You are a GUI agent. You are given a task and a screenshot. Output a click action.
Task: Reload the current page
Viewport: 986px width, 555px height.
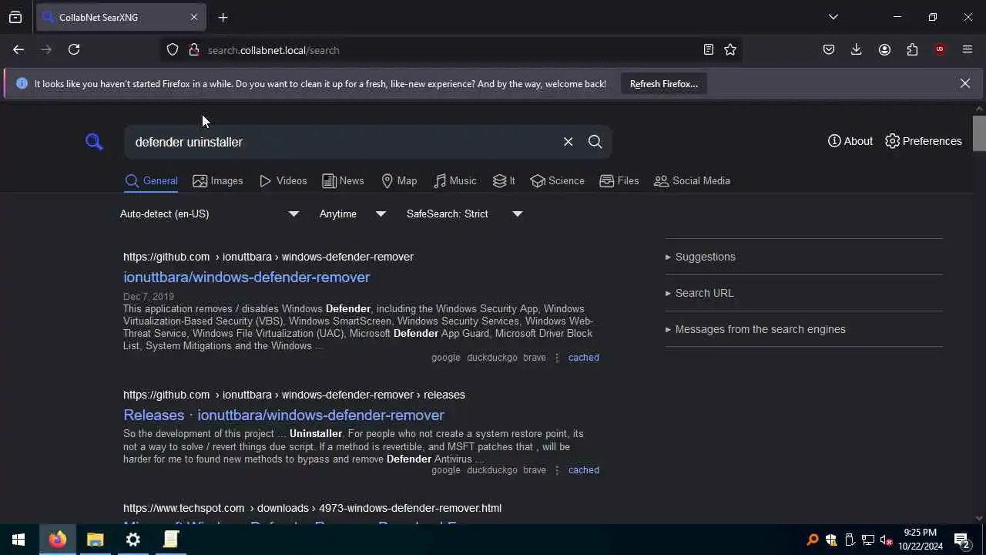(74, 49)
